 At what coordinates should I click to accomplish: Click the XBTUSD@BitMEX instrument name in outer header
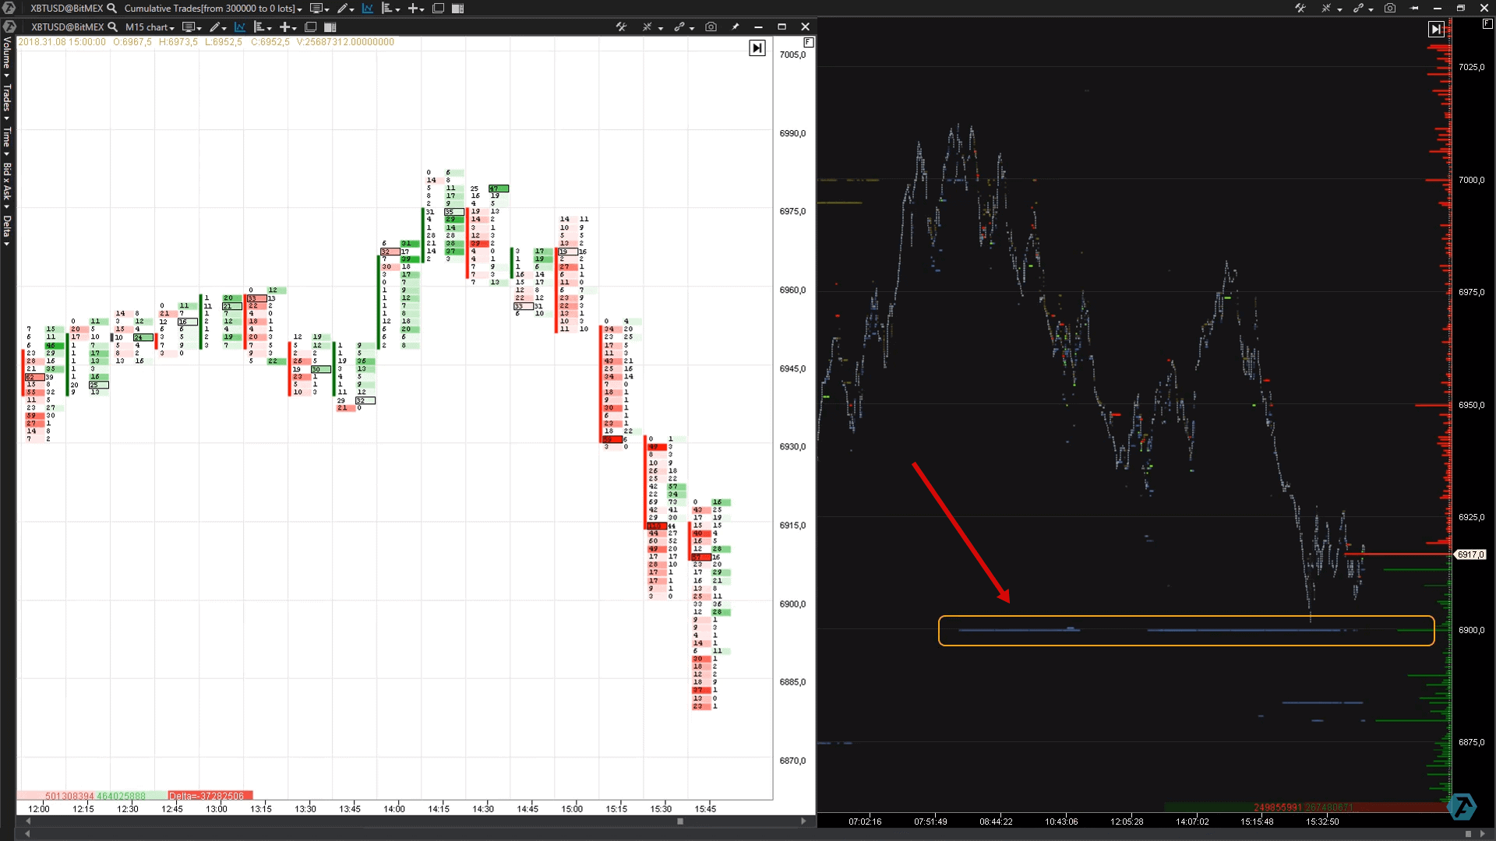[x=66, y=8]
